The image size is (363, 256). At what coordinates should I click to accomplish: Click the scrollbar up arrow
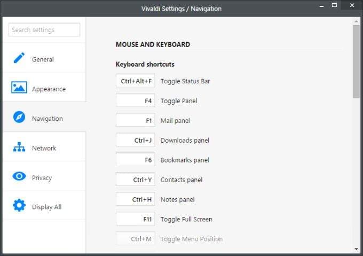356,21
